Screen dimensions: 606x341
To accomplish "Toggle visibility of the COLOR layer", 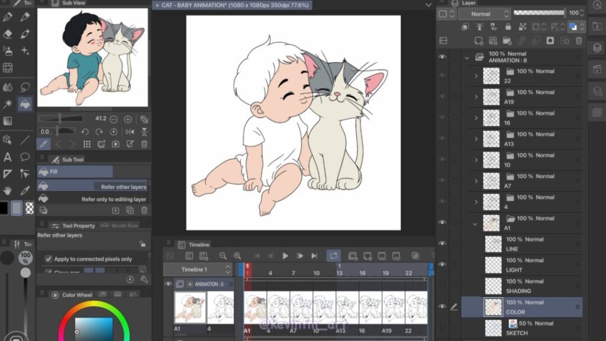I will click(442, 307).
